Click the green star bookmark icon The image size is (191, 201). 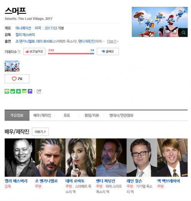18,91
